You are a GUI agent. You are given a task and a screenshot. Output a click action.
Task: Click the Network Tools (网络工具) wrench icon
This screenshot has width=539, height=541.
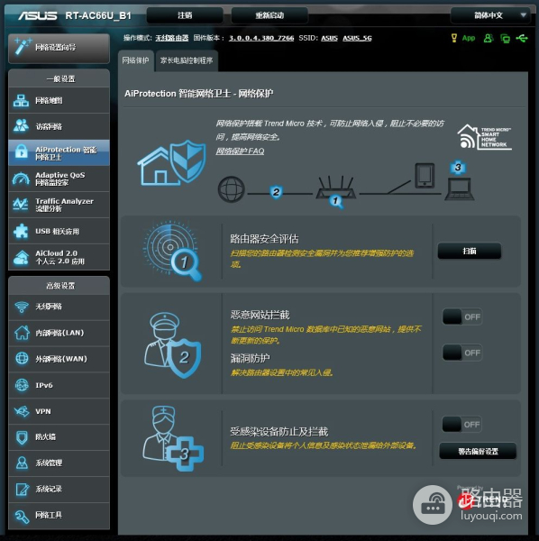(x=22, y=516)
